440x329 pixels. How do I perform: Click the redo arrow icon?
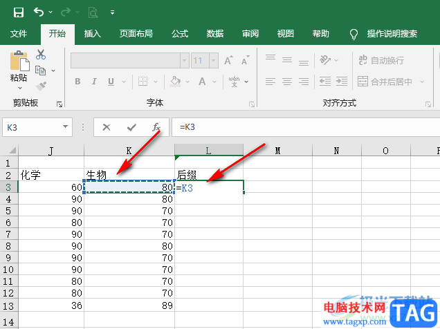pyautogui.click(x=66, y=12)
